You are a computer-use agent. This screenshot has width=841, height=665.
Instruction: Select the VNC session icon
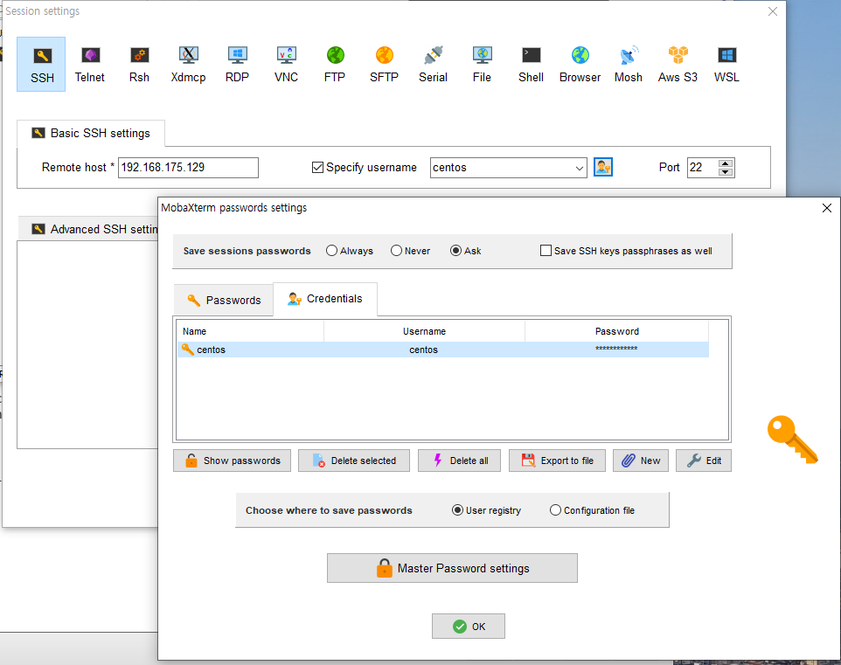286,65
